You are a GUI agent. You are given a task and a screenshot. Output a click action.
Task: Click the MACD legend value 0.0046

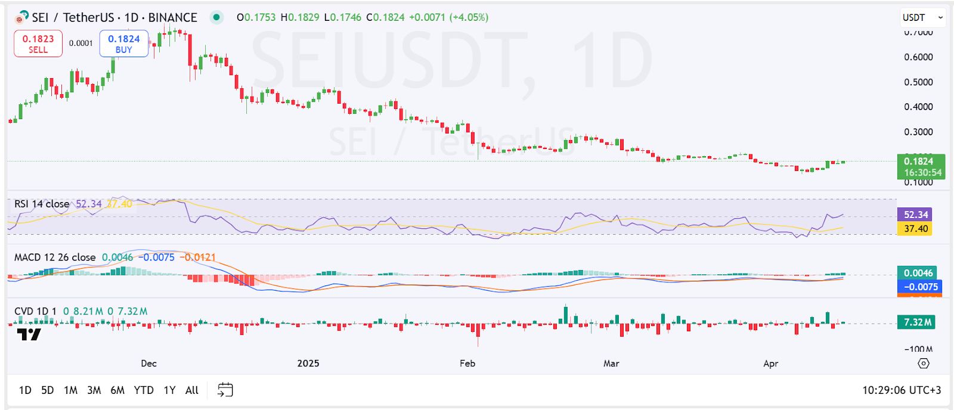[x=117, y=257]
